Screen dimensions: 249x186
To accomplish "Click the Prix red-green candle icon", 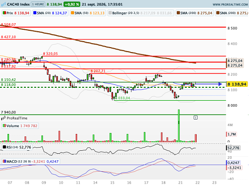I will pyautogui.click(x=4, y=13).
